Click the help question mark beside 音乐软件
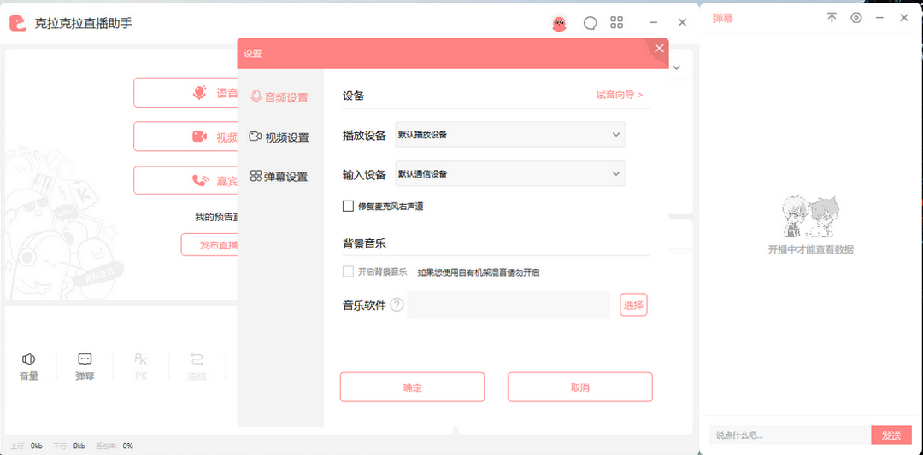Screen dimensions: 923x455 (397, 305)
